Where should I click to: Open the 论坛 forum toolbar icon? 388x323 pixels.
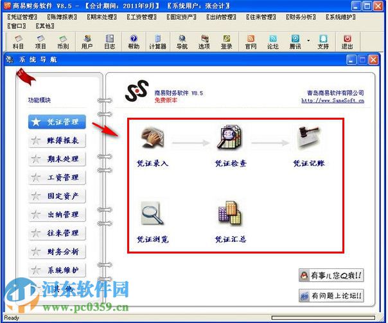tap(272, 42)
